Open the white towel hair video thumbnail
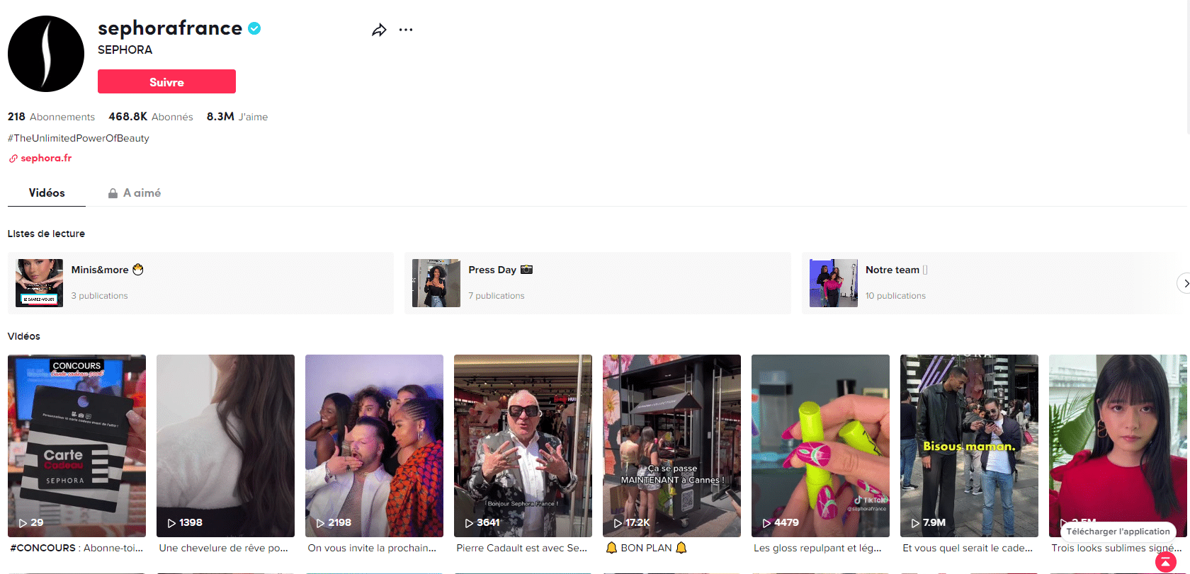Viewport: 1190px width, 574px height. 225,446
